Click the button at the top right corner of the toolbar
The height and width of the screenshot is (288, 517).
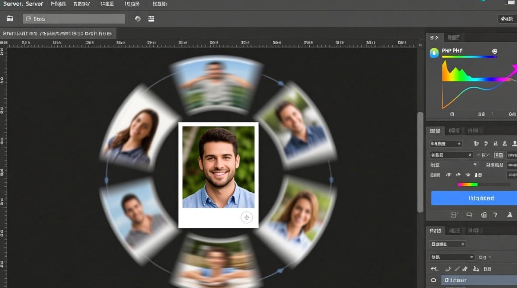click(x=507, y=19)
